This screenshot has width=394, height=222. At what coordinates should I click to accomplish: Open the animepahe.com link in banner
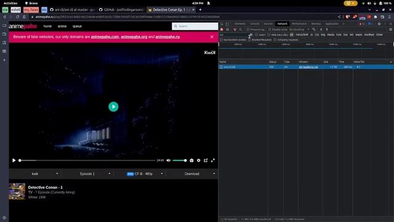(105, 37)
